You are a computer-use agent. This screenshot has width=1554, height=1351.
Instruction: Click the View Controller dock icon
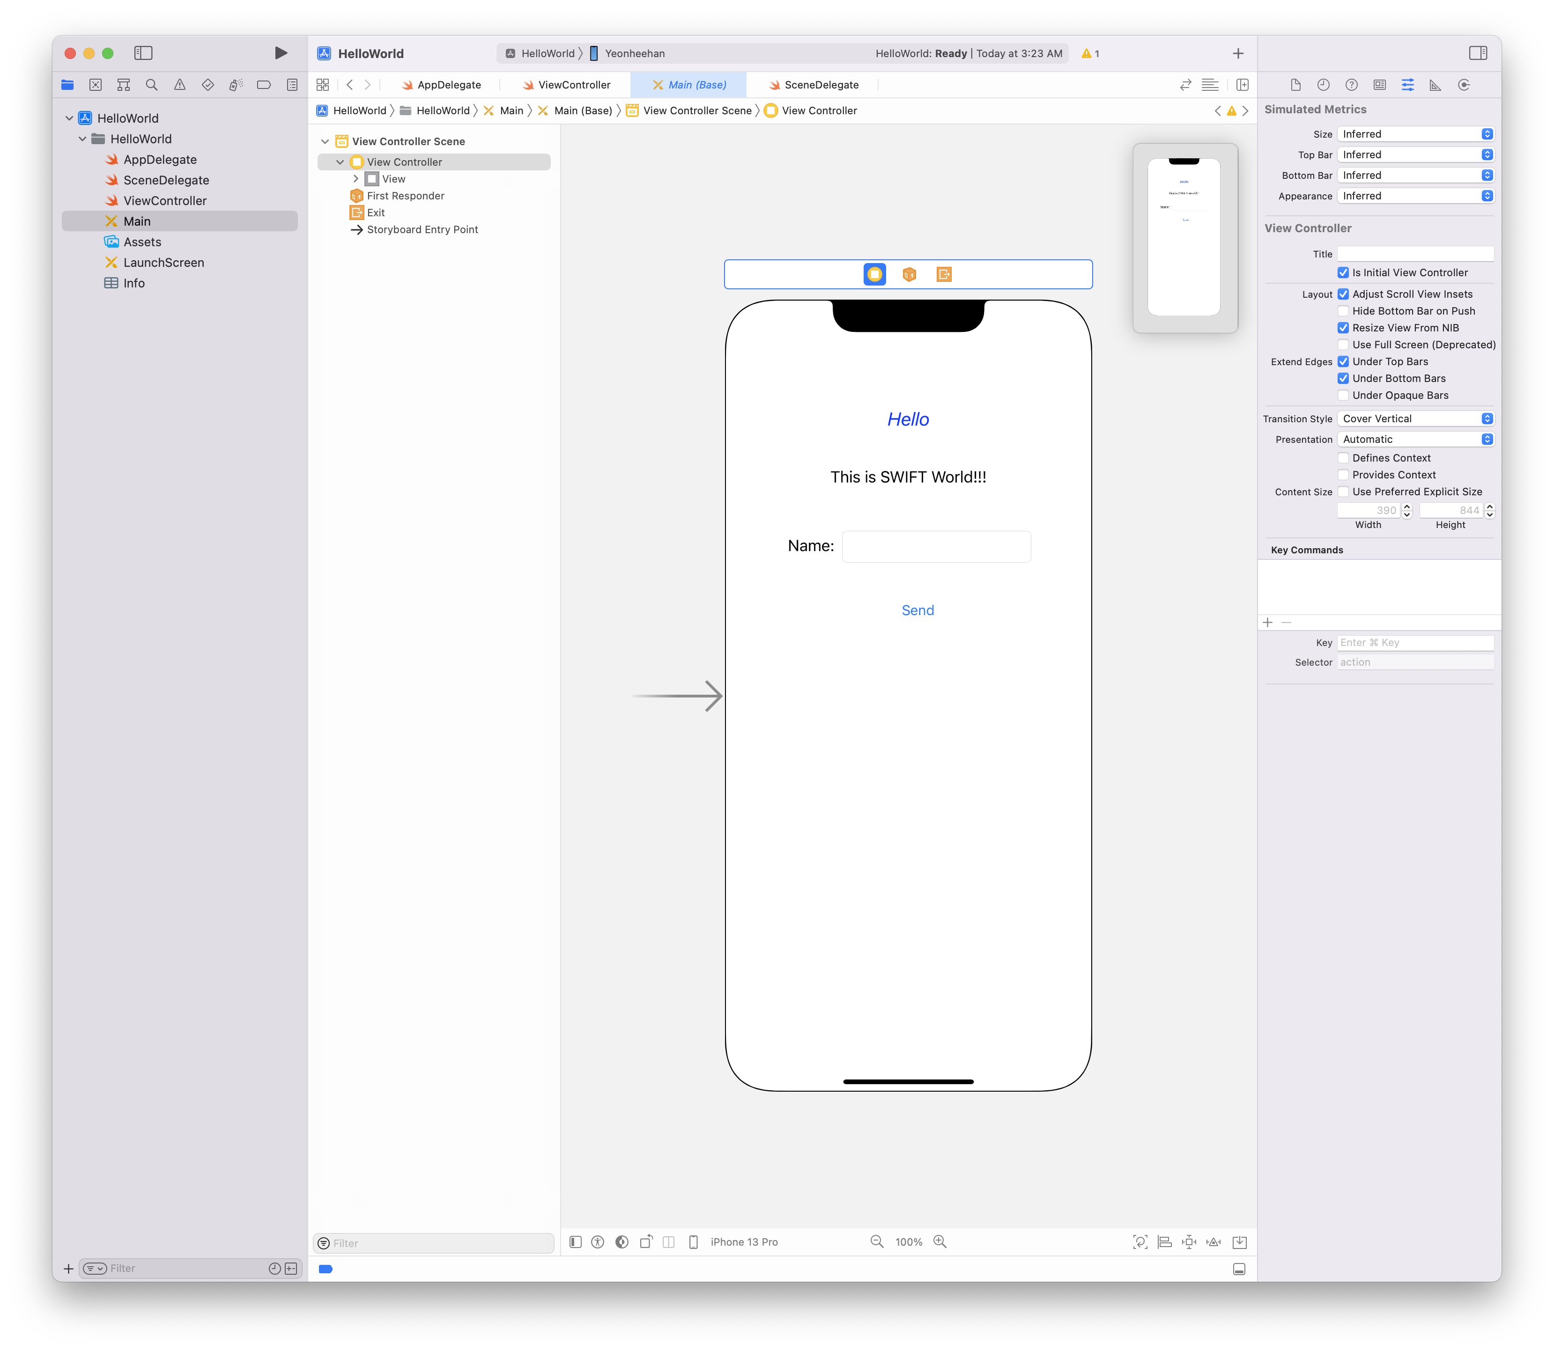(875, 274)
